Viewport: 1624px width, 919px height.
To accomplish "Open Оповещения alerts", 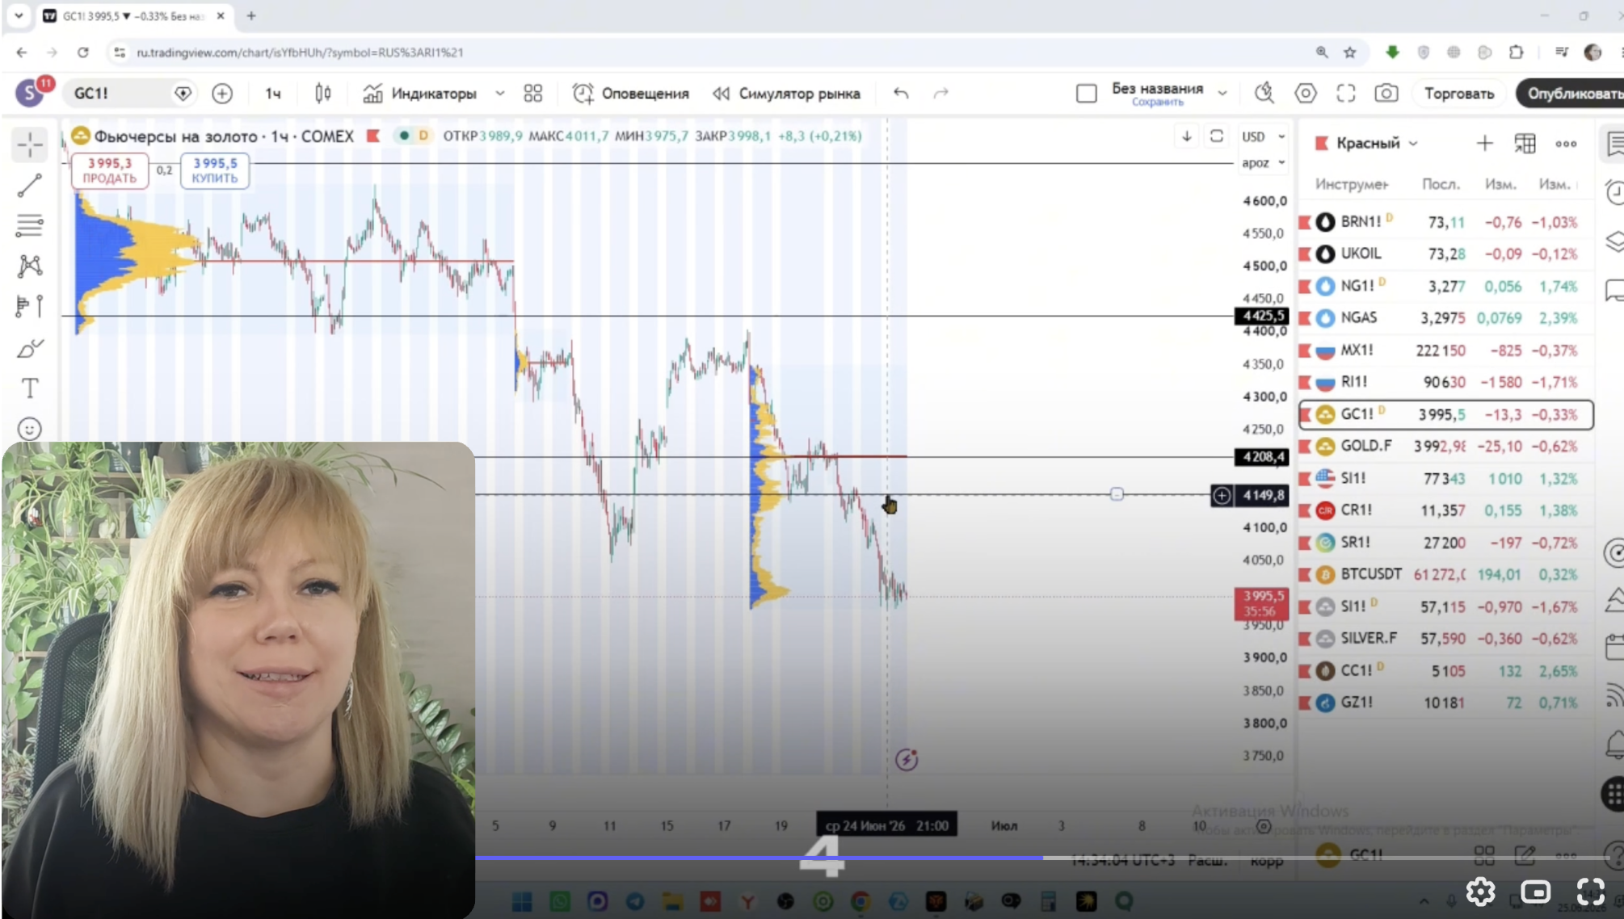I will 631,94.
